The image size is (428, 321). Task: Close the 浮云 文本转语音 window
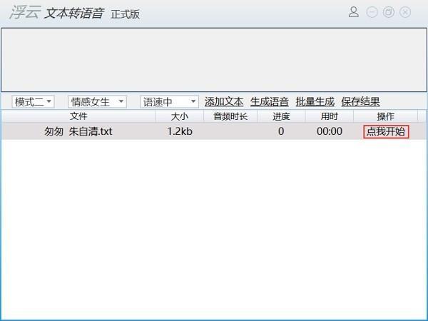(405, 12)
